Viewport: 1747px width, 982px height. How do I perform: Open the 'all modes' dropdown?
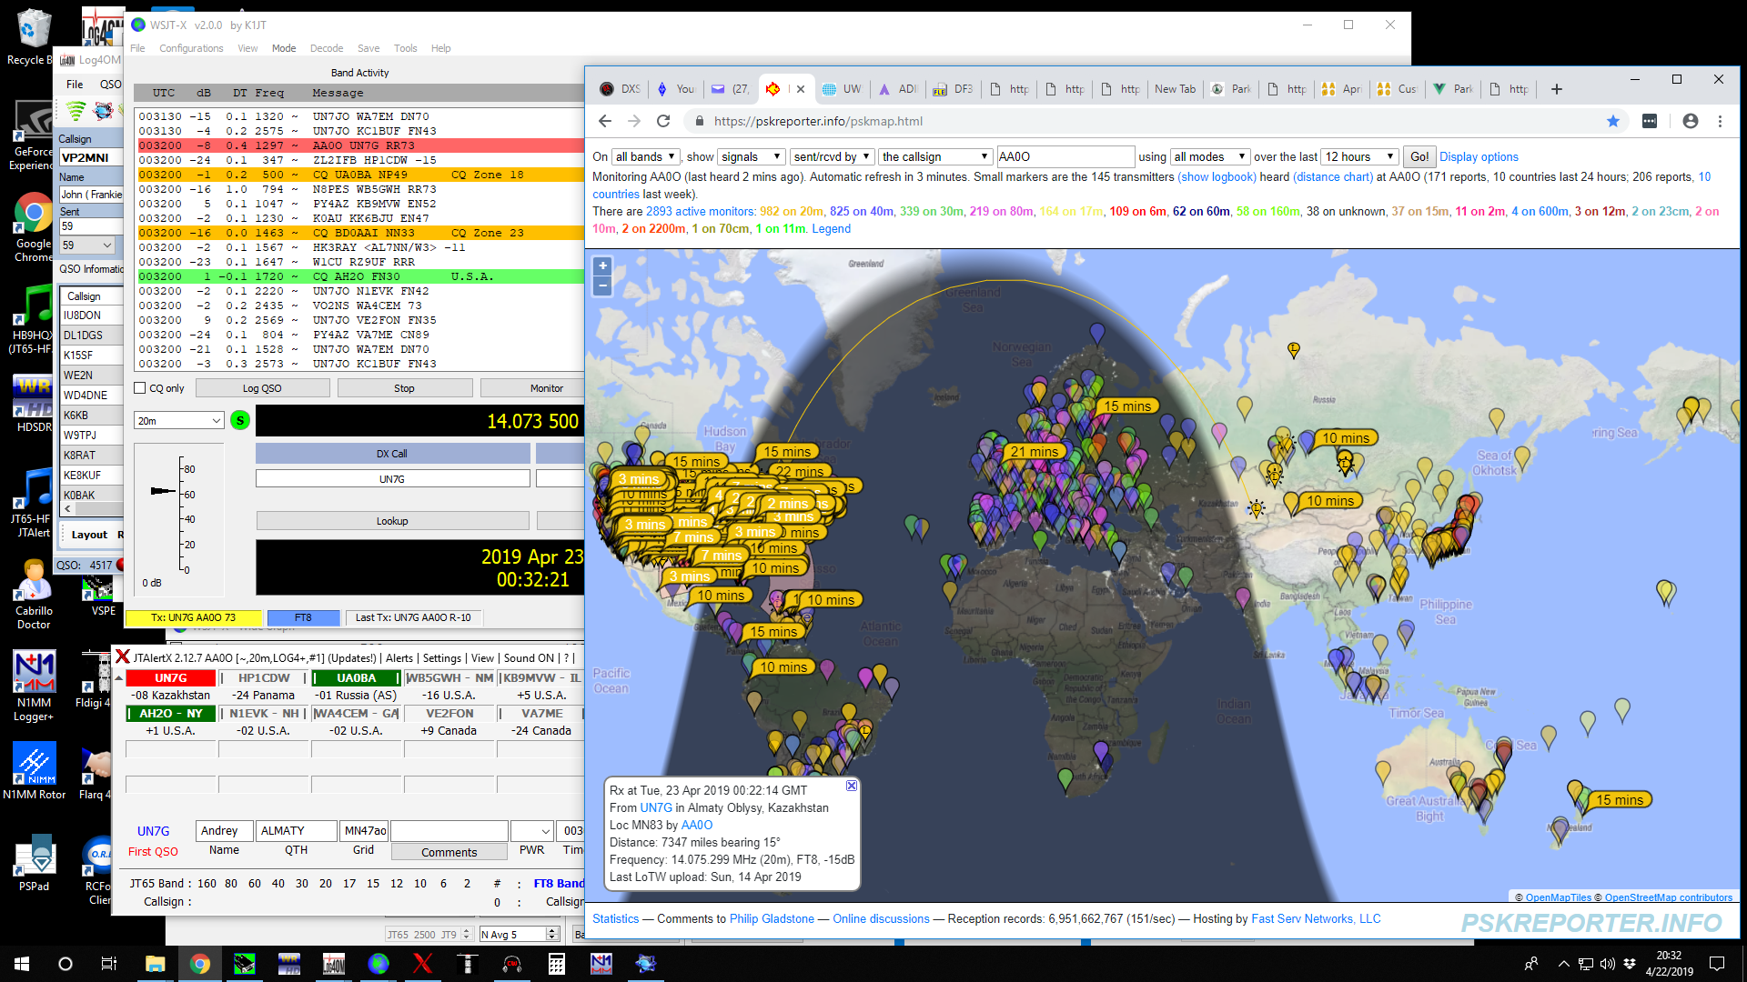tap(1208, 156)
